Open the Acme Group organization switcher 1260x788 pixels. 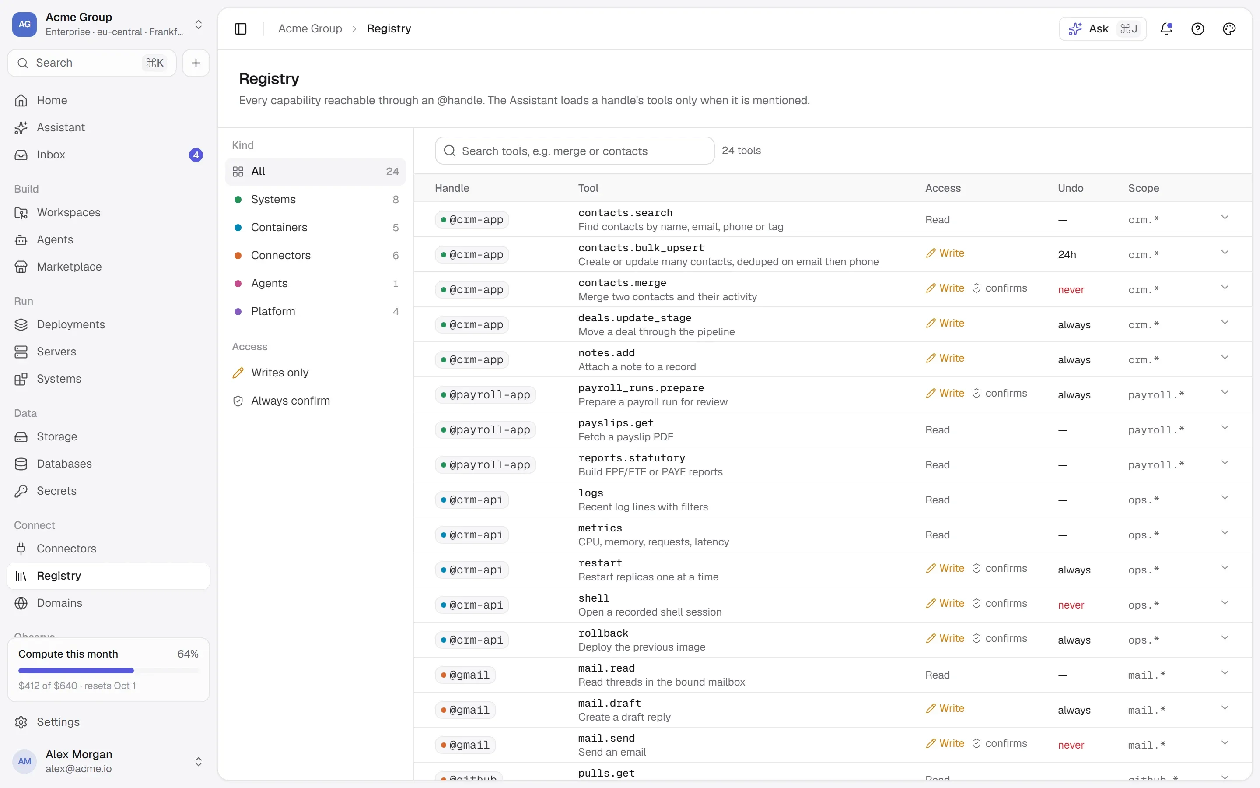click(x=108, y=24)
